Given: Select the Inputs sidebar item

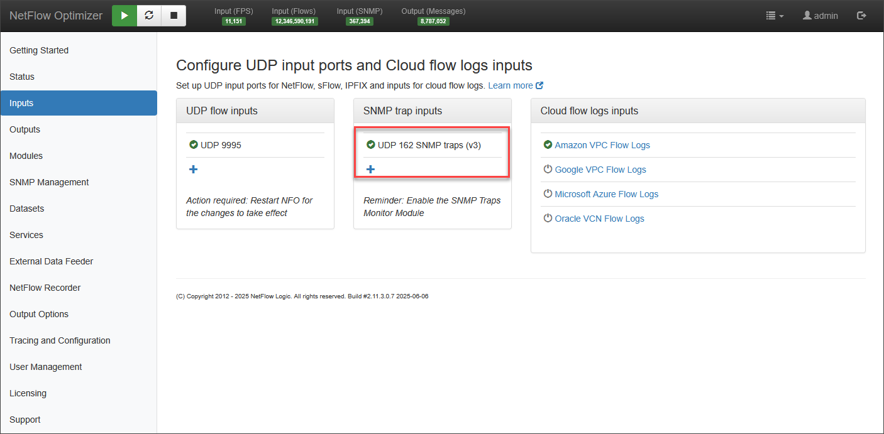Looking at the screenshot, I should click(x=79, y=103).
